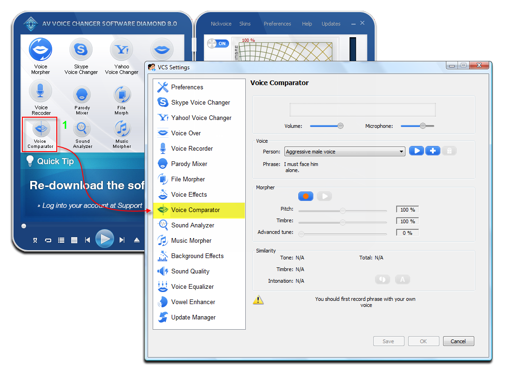Click the player seek bar handle
505x372 pixels.
click(x=24, y=226)
